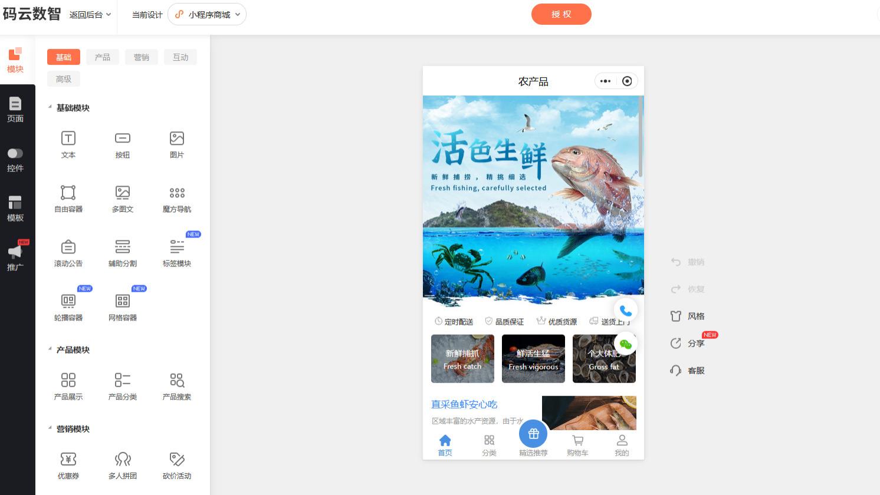Select the 产品展示 product display module
This screenshot has width=880, height=495.
click(x=68, y=386)
